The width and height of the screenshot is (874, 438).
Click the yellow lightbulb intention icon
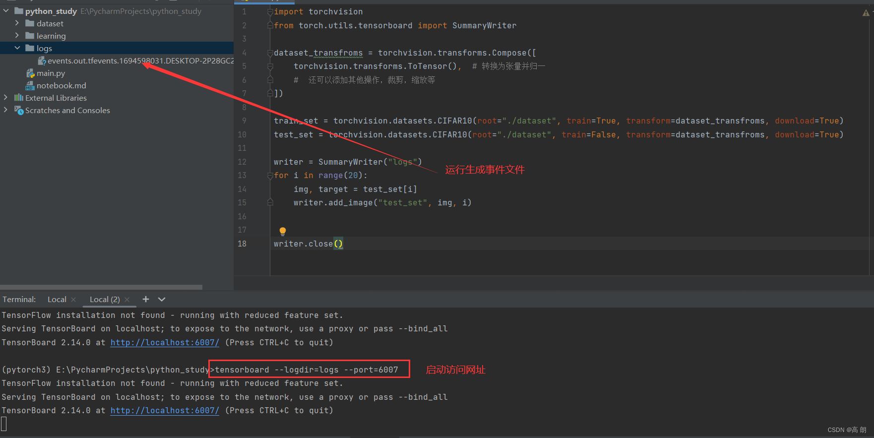[x=283, y=231]
